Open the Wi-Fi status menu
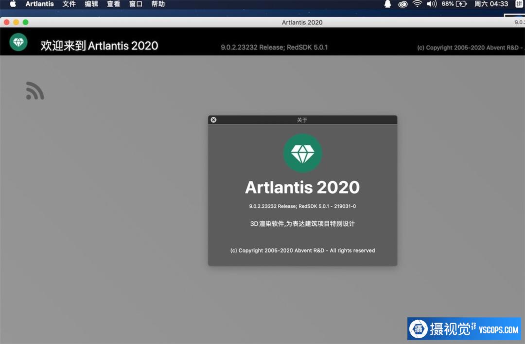Viewport: 525px width, 344px height. 417,4
